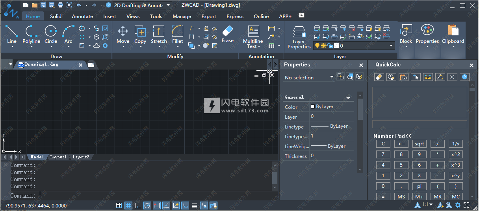Expand the dimension tool dropdown arrow
The height and width of the screenshot is (211, 479).
[279, 28]
